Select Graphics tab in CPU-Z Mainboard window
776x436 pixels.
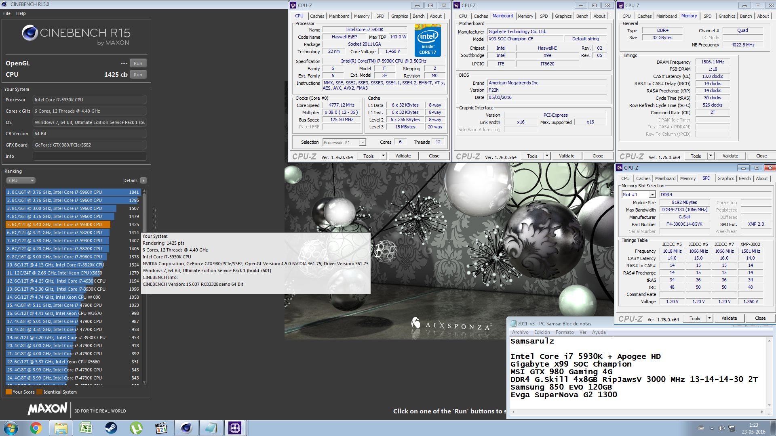[563, 16]
